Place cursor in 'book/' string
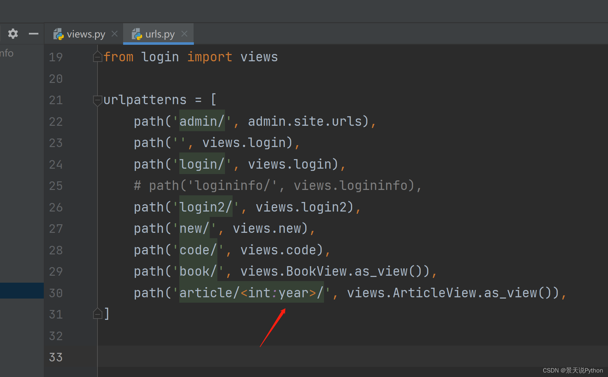The width and height of the screenshot is (608, 377). click(x=198, y=271)
